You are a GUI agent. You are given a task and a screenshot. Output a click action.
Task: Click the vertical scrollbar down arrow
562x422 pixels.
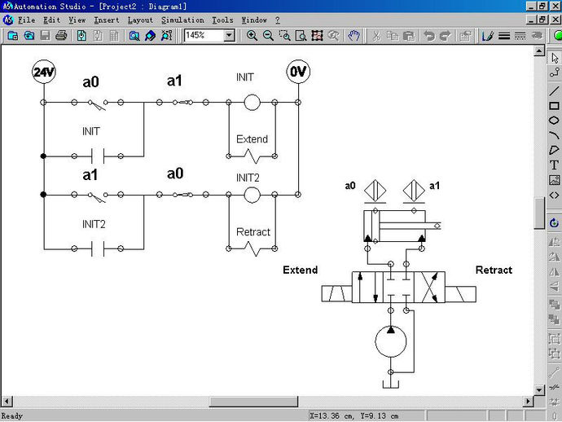tap(539, 389)
